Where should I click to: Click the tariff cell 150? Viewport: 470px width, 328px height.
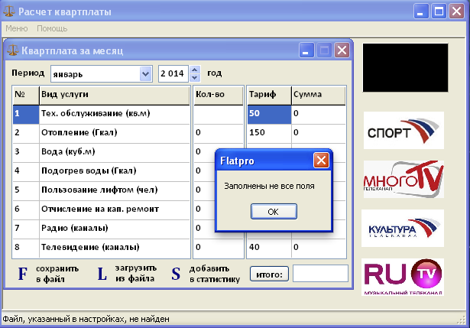[x=269, y=134]
